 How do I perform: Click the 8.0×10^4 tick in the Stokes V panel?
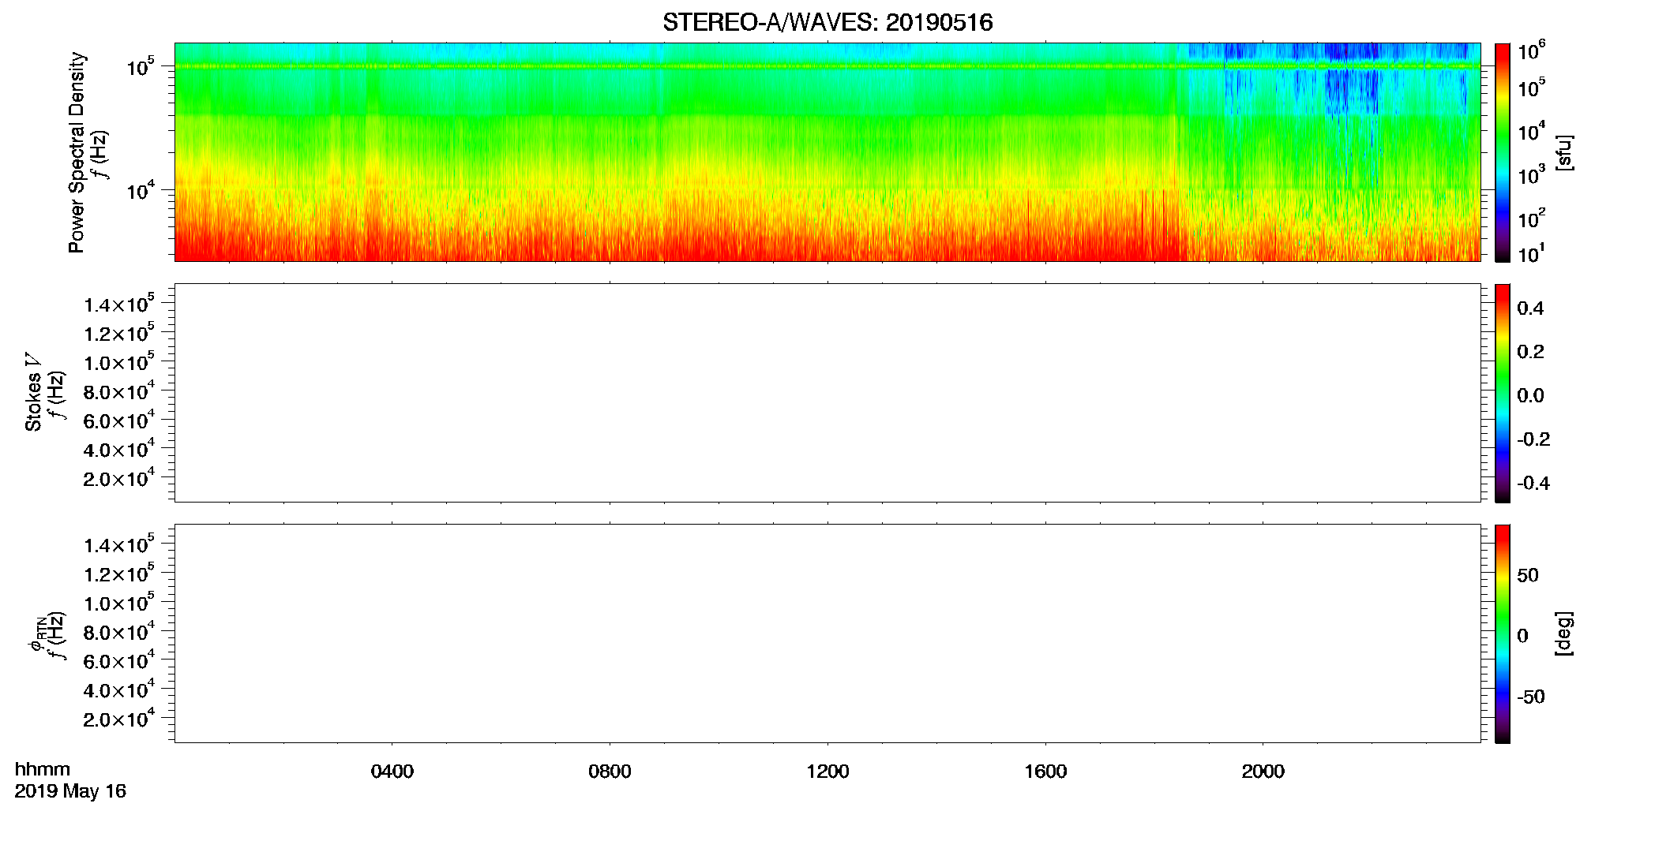(119, 390)
